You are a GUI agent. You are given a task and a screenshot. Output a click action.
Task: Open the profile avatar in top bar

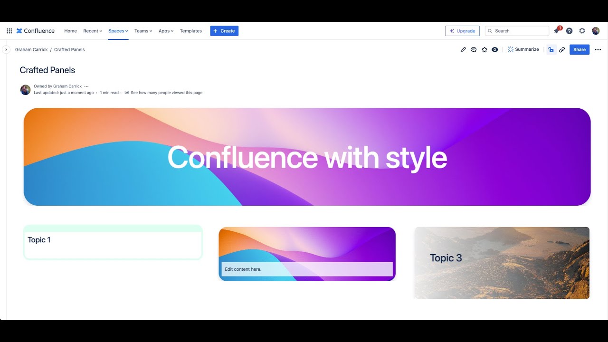pos(596,31)
